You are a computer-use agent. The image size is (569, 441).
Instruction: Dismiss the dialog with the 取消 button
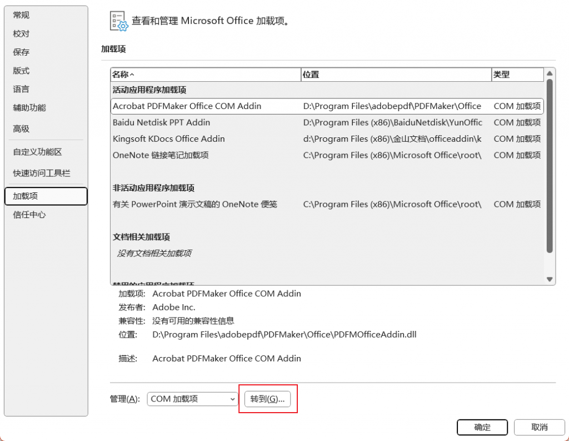539,427
